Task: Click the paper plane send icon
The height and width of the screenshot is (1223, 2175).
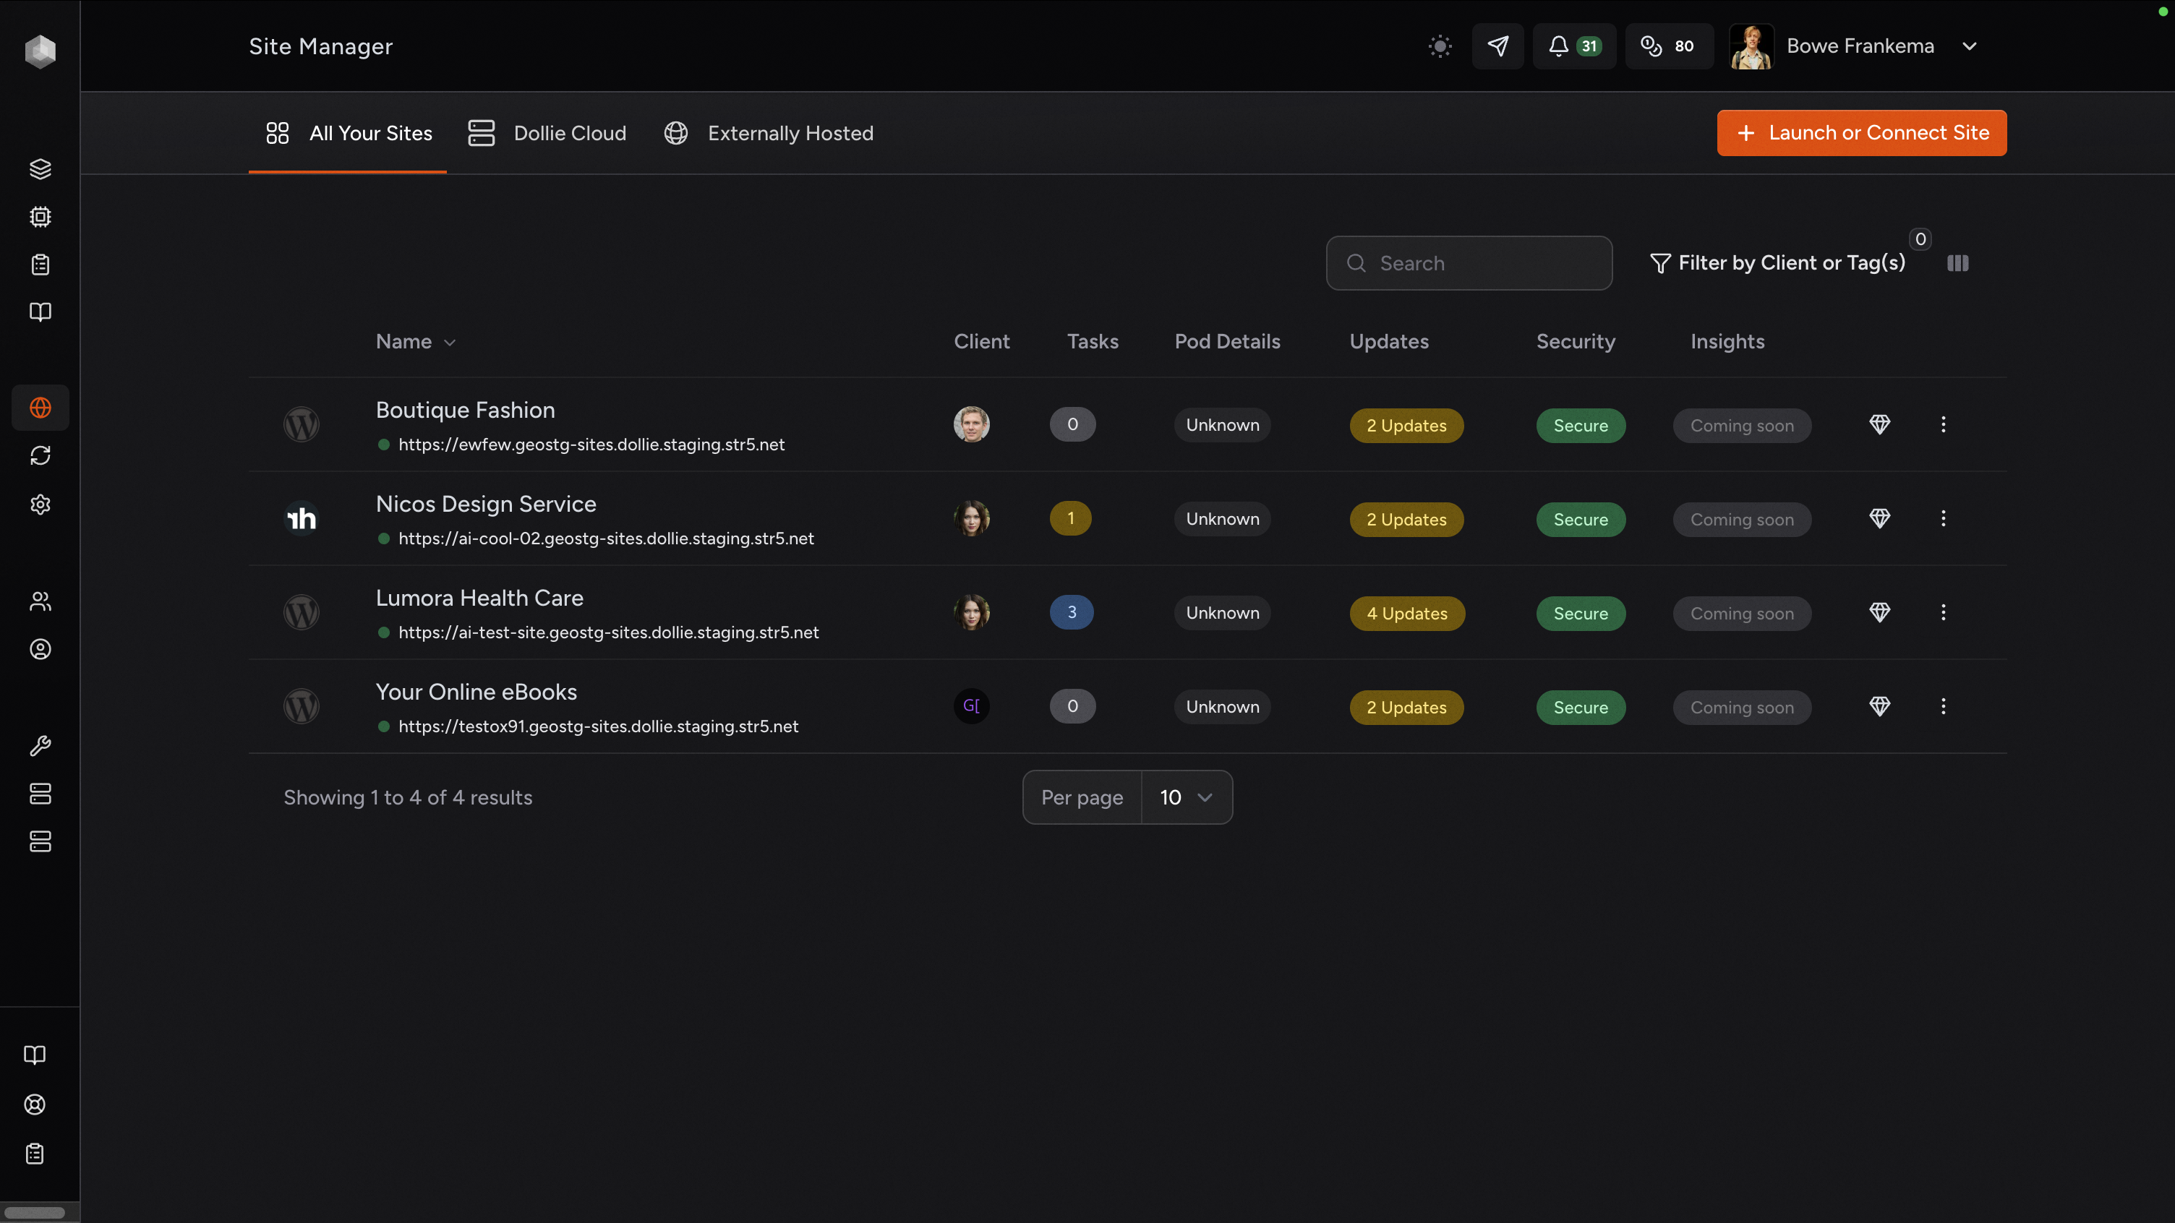Action: tap(1497, 46)
